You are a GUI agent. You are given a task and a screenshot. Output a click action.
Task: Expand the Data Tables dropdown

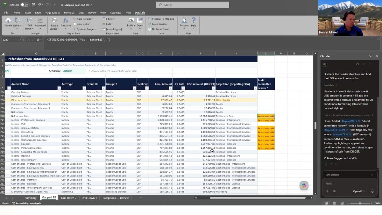[x=82, y=24]
